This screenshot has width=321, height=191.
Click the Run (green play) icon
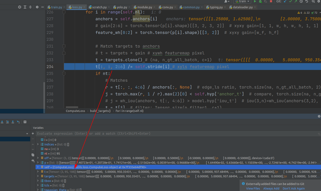[255, 2]
